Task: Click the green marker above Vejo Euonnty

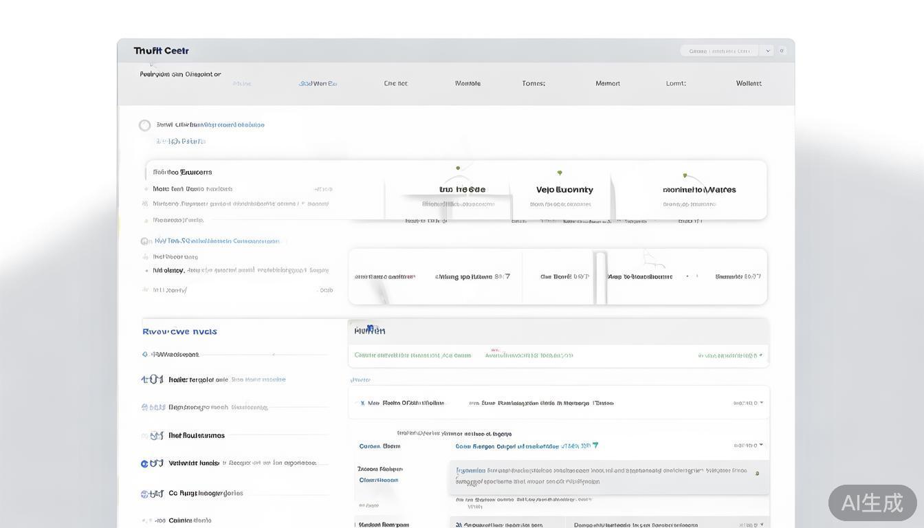Action: [560, 173]
